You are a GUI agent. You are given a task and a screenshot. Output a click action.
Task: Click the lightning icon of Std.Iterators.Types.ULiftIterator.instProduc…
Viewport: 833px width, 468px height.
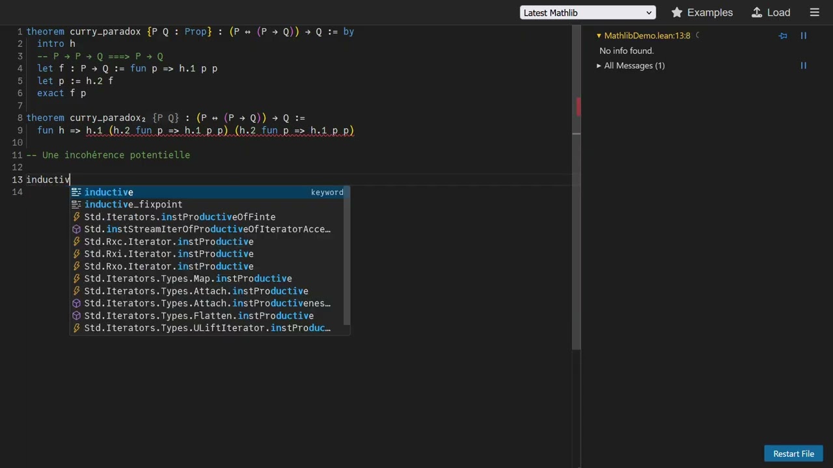click(76, 328)
